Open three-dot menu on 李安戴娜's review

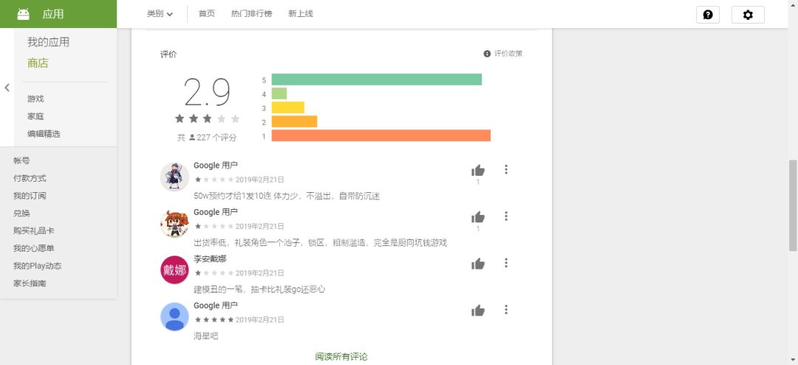pos(506,263)
